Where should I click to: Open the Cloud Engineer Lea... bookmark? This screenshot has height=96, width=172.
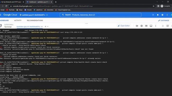[63, 10]
